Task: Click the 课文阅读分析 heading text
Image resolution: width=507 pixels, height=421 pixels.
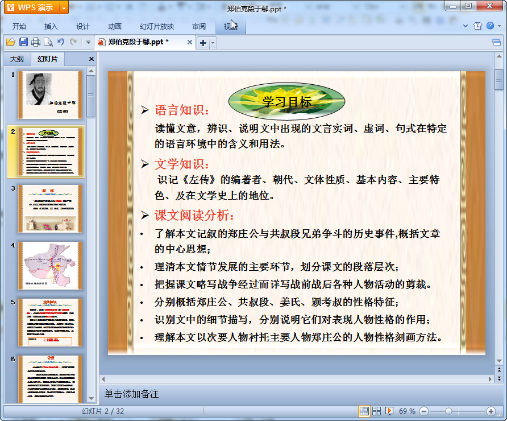Action: click(194, 215)
